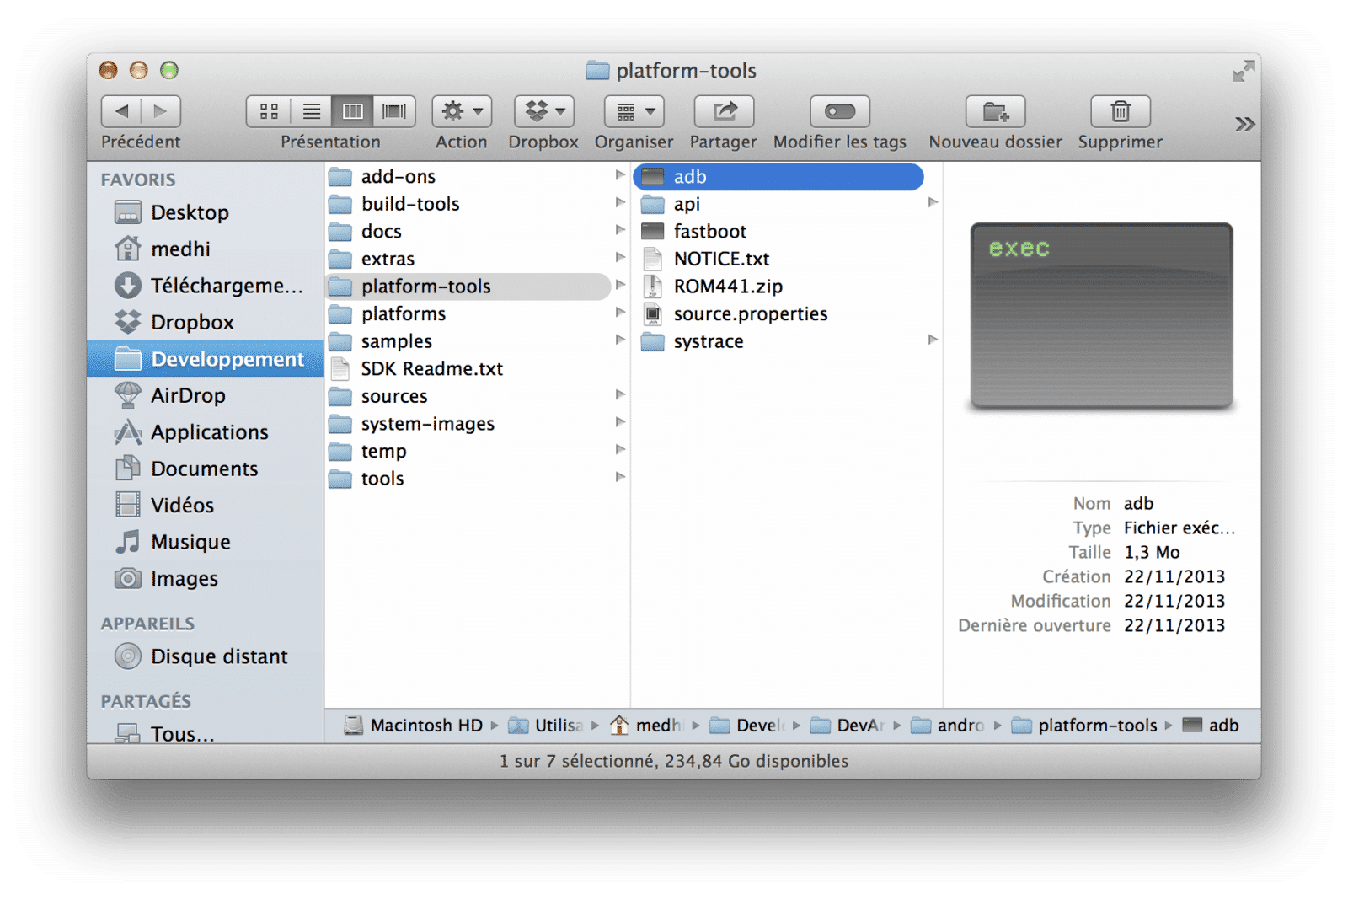Open the Action gear dropdown menu
The width and height of the screenshot is (1348, 900).
462,111
